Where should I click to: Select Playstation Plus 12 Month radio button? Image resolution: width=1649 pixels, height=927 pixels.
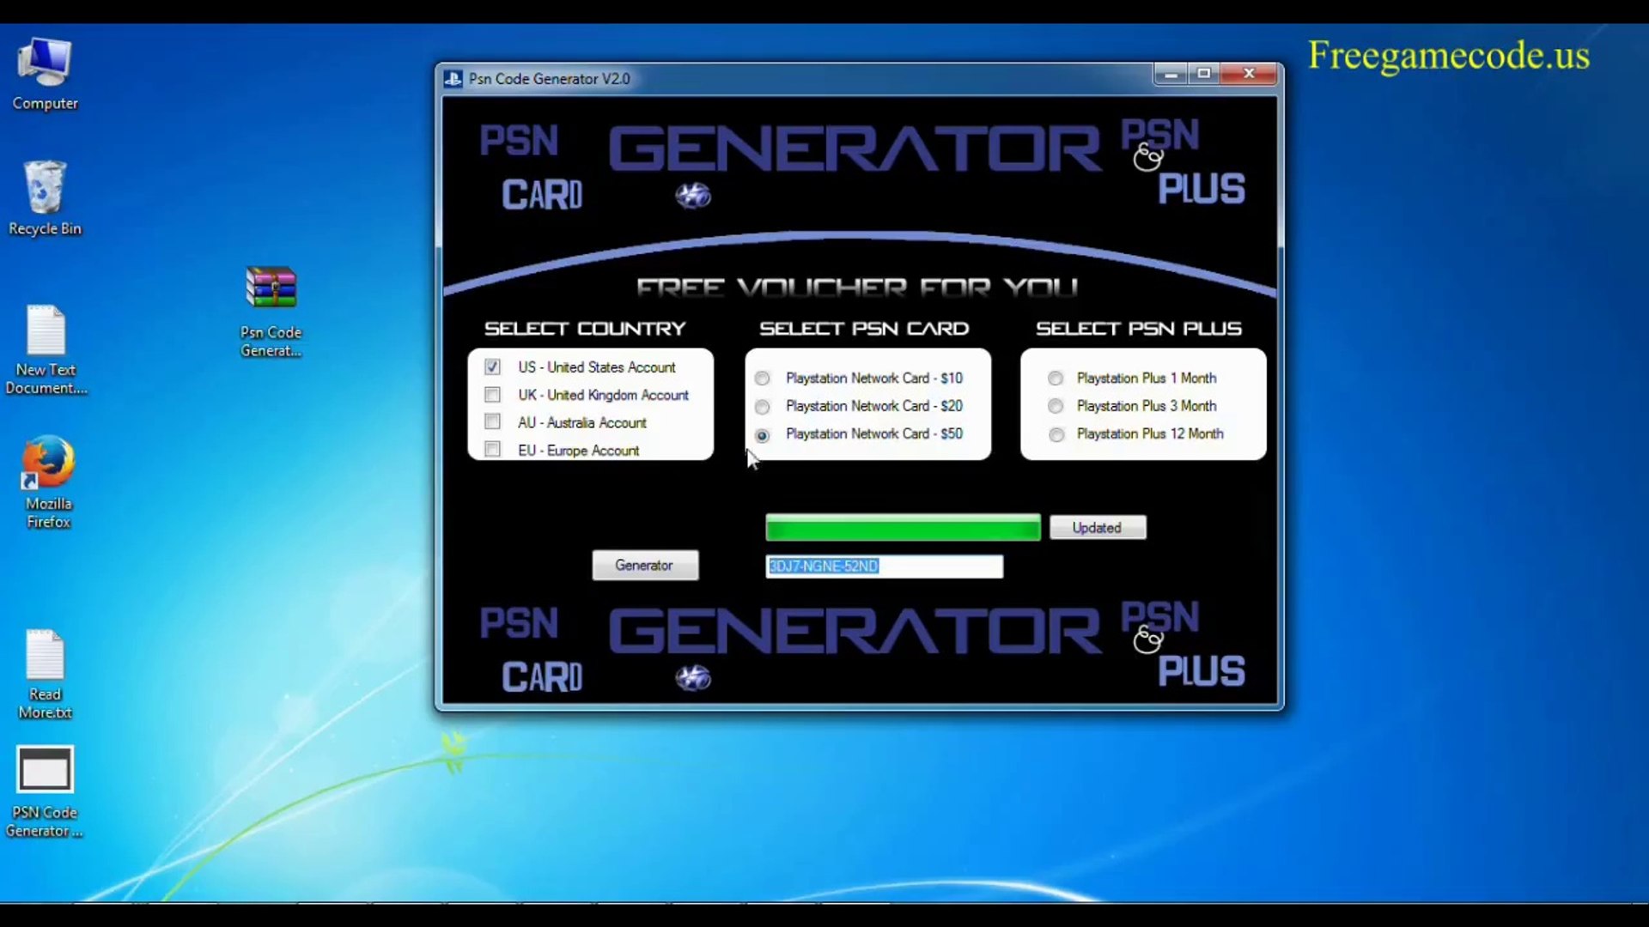[1053, 433]
